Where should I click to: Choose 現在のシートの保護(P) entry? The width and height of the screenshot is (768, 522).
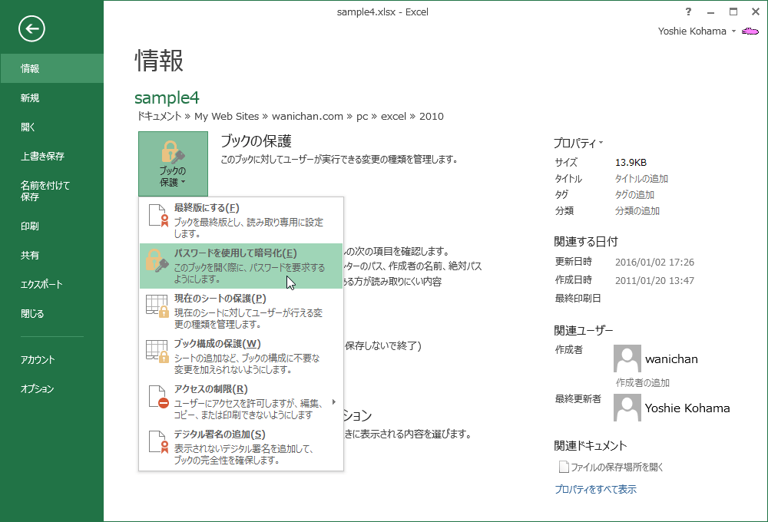click(x=241, y=311)
